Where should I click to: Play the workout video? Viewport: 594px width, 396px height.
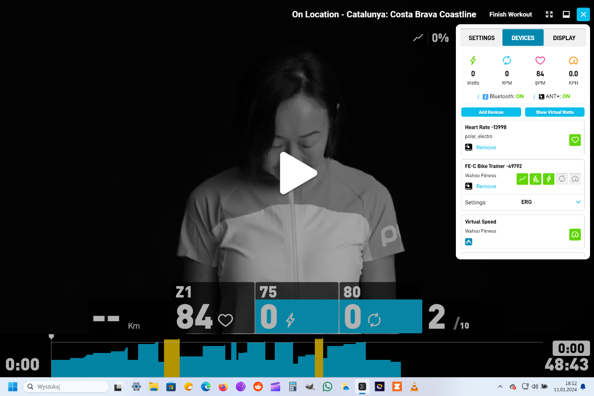point(298,173)
